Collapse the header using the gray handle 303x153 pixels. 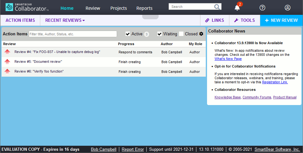click(x=150, y=17)
